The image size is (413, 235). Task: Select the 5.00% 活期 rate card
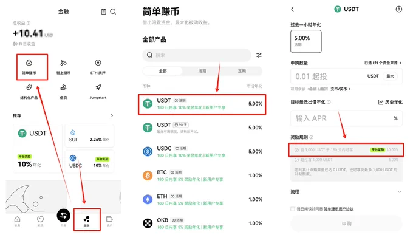pyautogui.click(x=305, y=41)
